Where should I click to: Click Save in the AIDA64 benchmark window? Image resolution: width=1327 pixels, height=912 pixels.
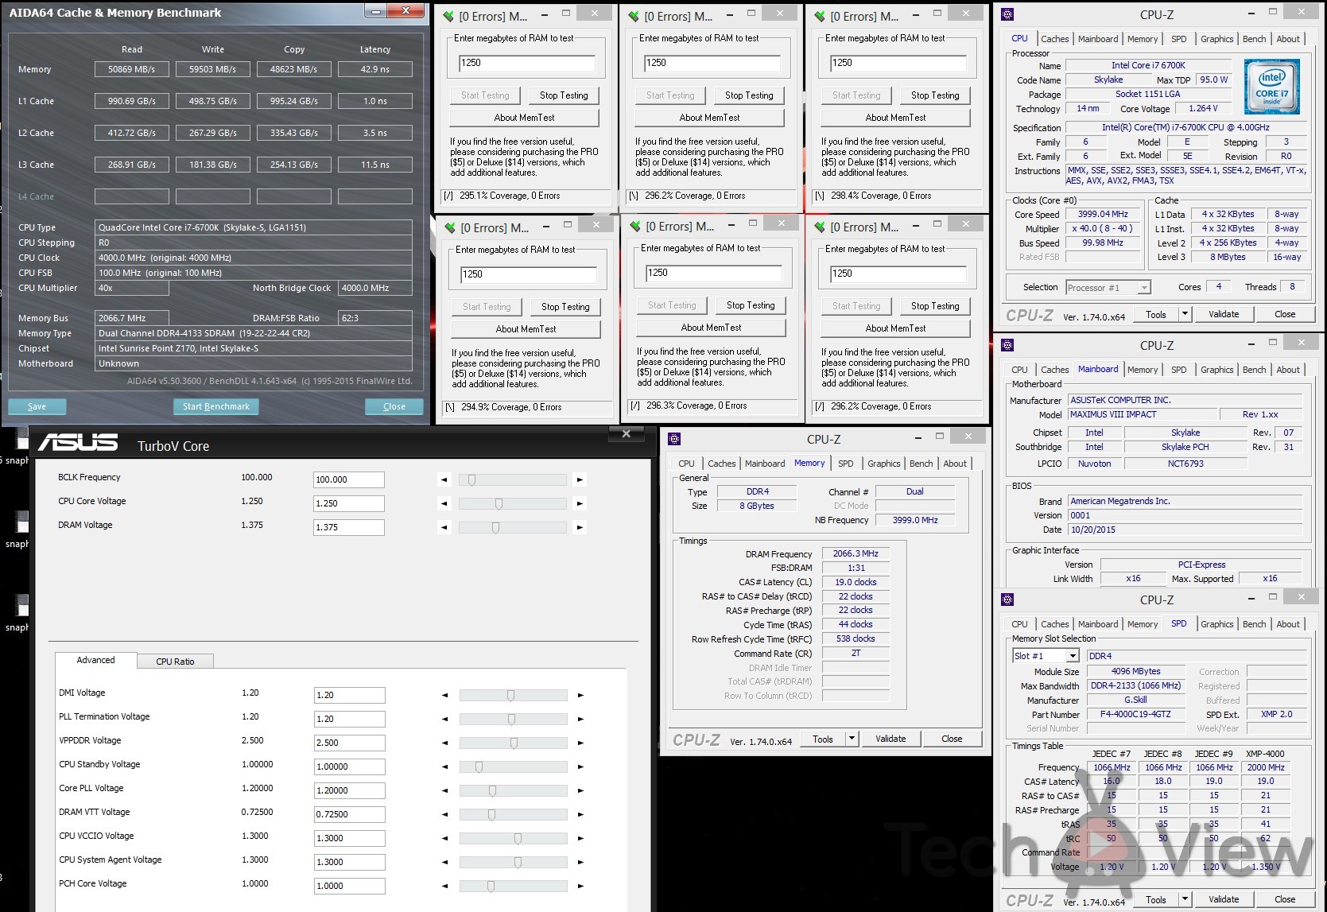coord(37,406)
